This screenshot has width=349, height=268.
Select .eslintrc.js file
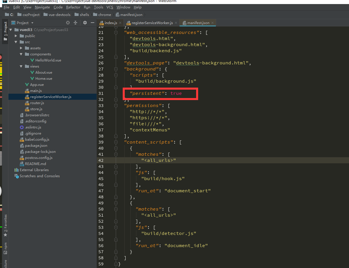(33, 127)
